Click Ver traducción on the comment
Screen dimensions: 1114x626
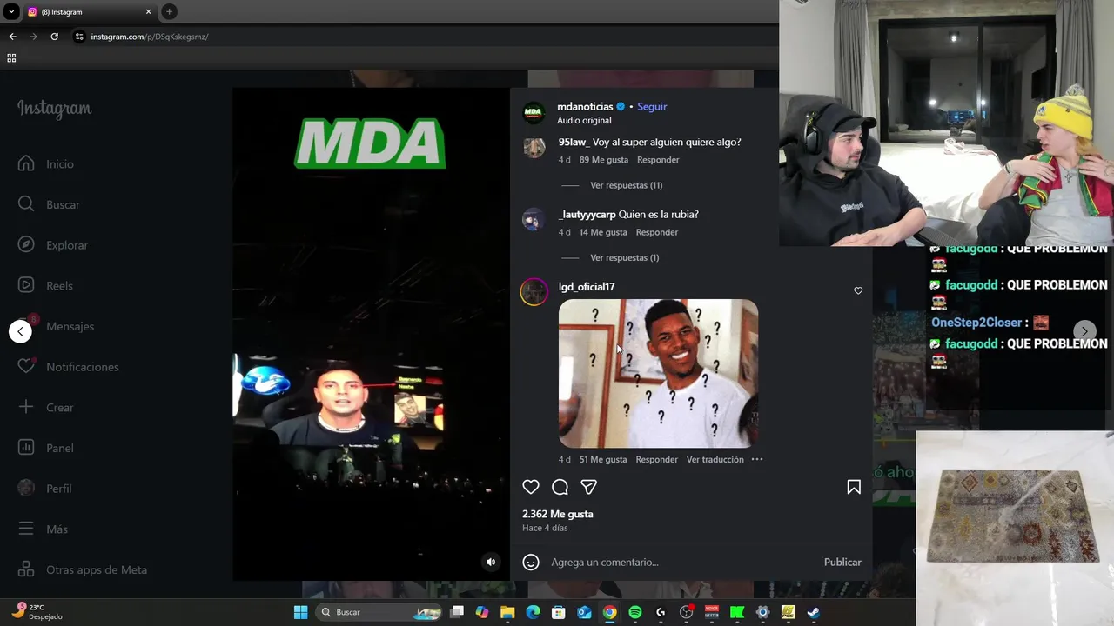715,459
